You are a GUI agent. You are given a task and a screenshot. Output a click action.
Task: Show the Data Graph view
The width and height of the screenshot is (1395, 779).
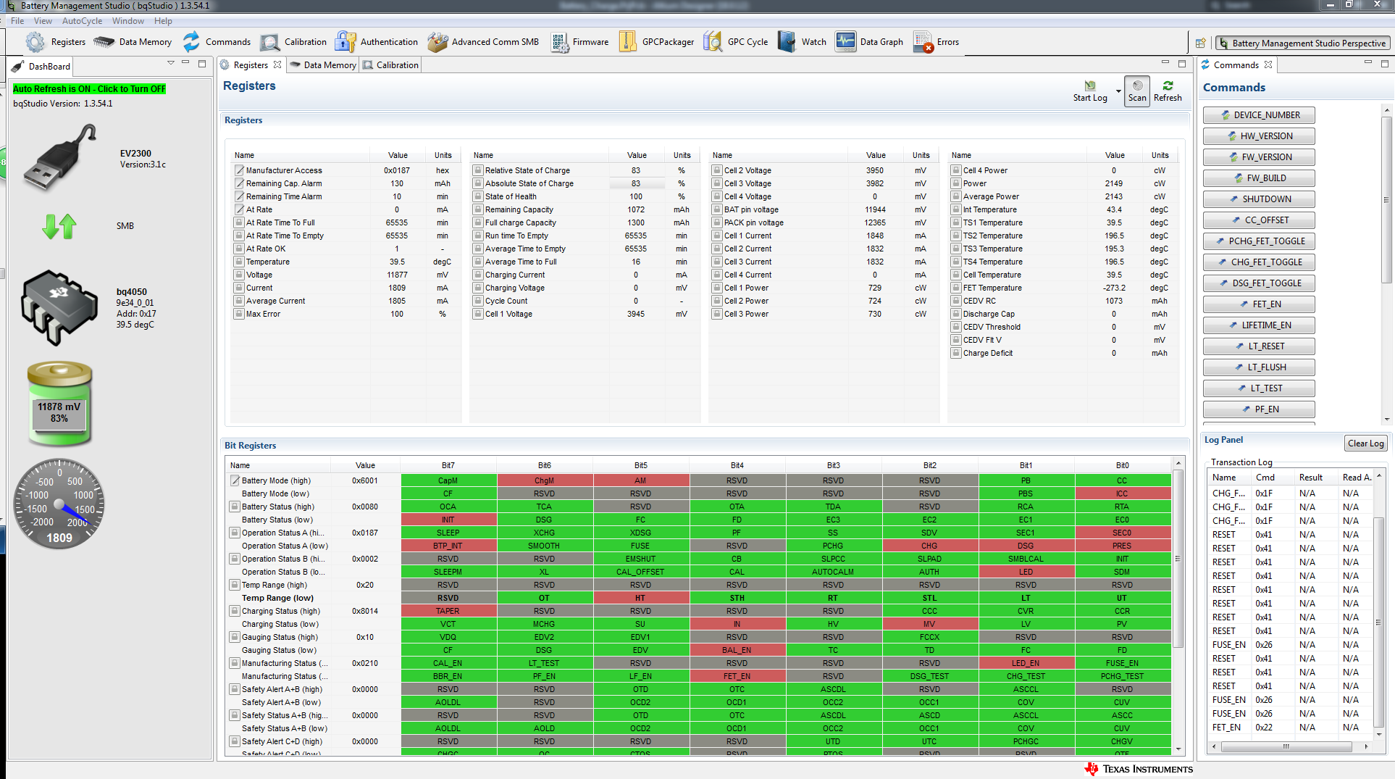pyautogui.click(x=870, y=42)
